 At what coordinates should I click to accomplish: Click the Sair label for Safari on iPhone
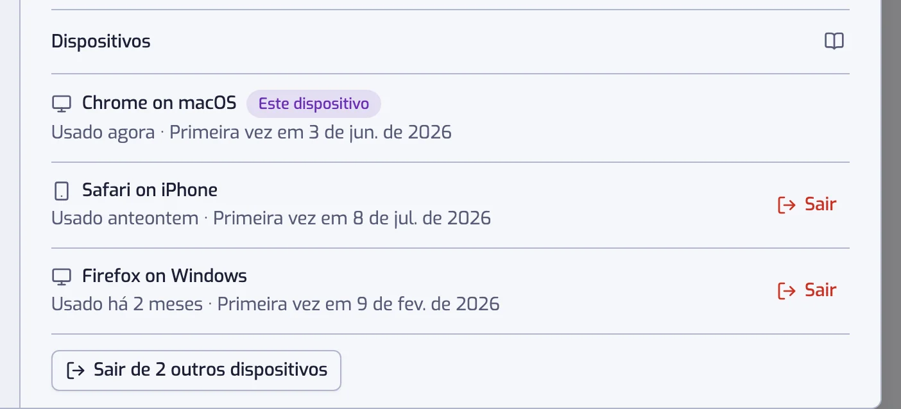pyautogui.click(x=820, y=204)
